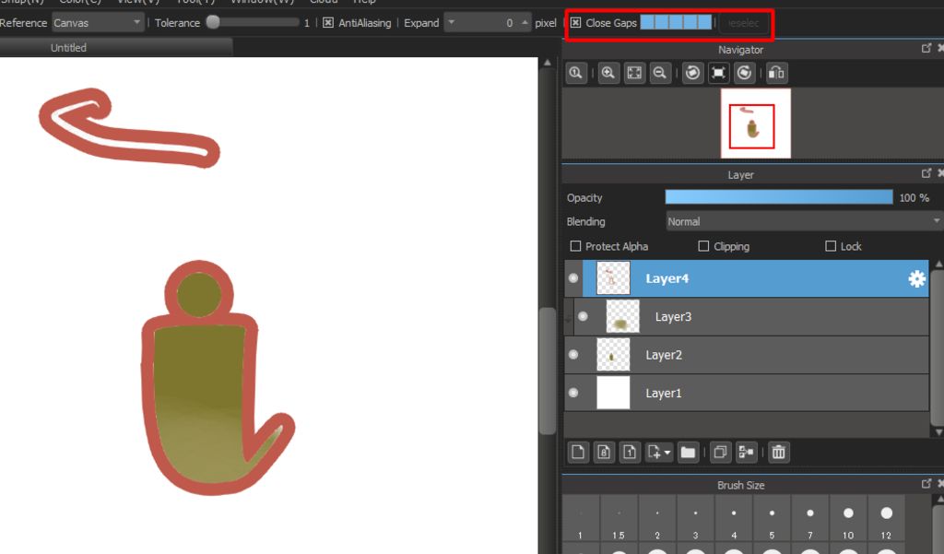Rotate the canvas view right
Viewport: 944px width, 554px height.
pos(745,73)
